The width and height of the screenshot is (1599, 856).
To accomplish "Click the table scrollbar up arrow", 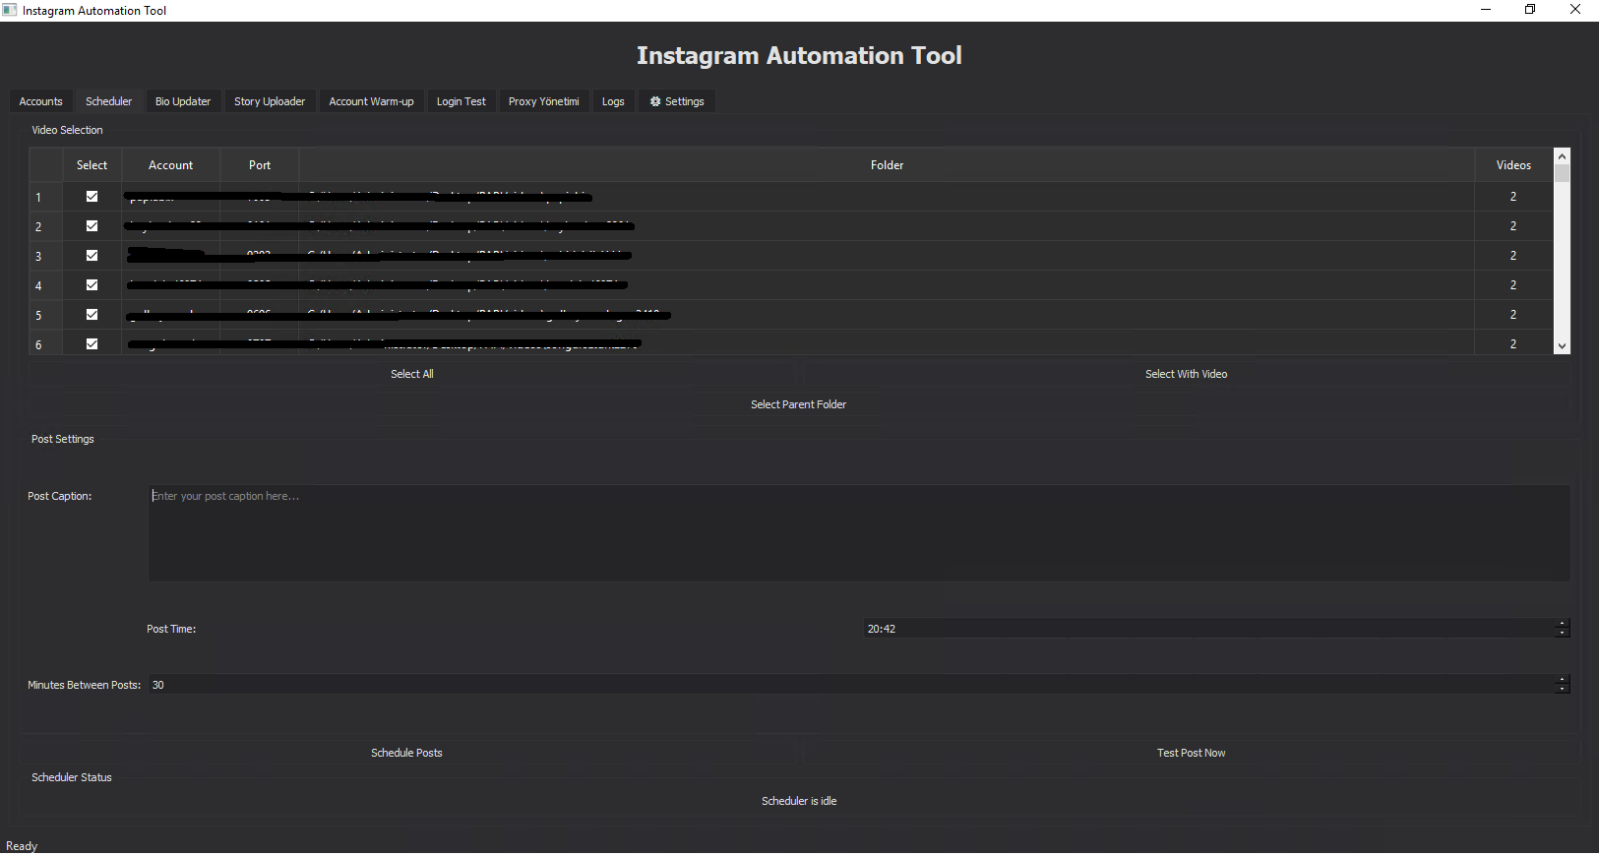I will 1562,155.
